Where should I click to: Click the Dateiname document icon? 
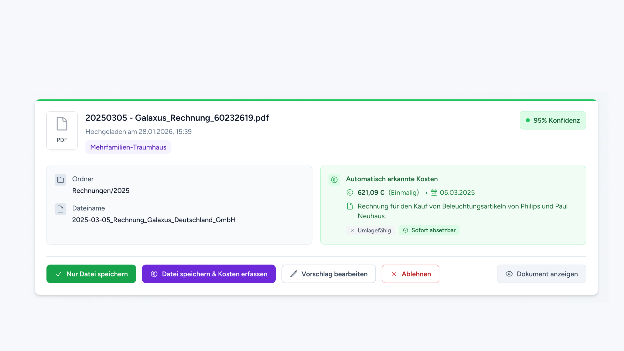click(x=60, y=209)
